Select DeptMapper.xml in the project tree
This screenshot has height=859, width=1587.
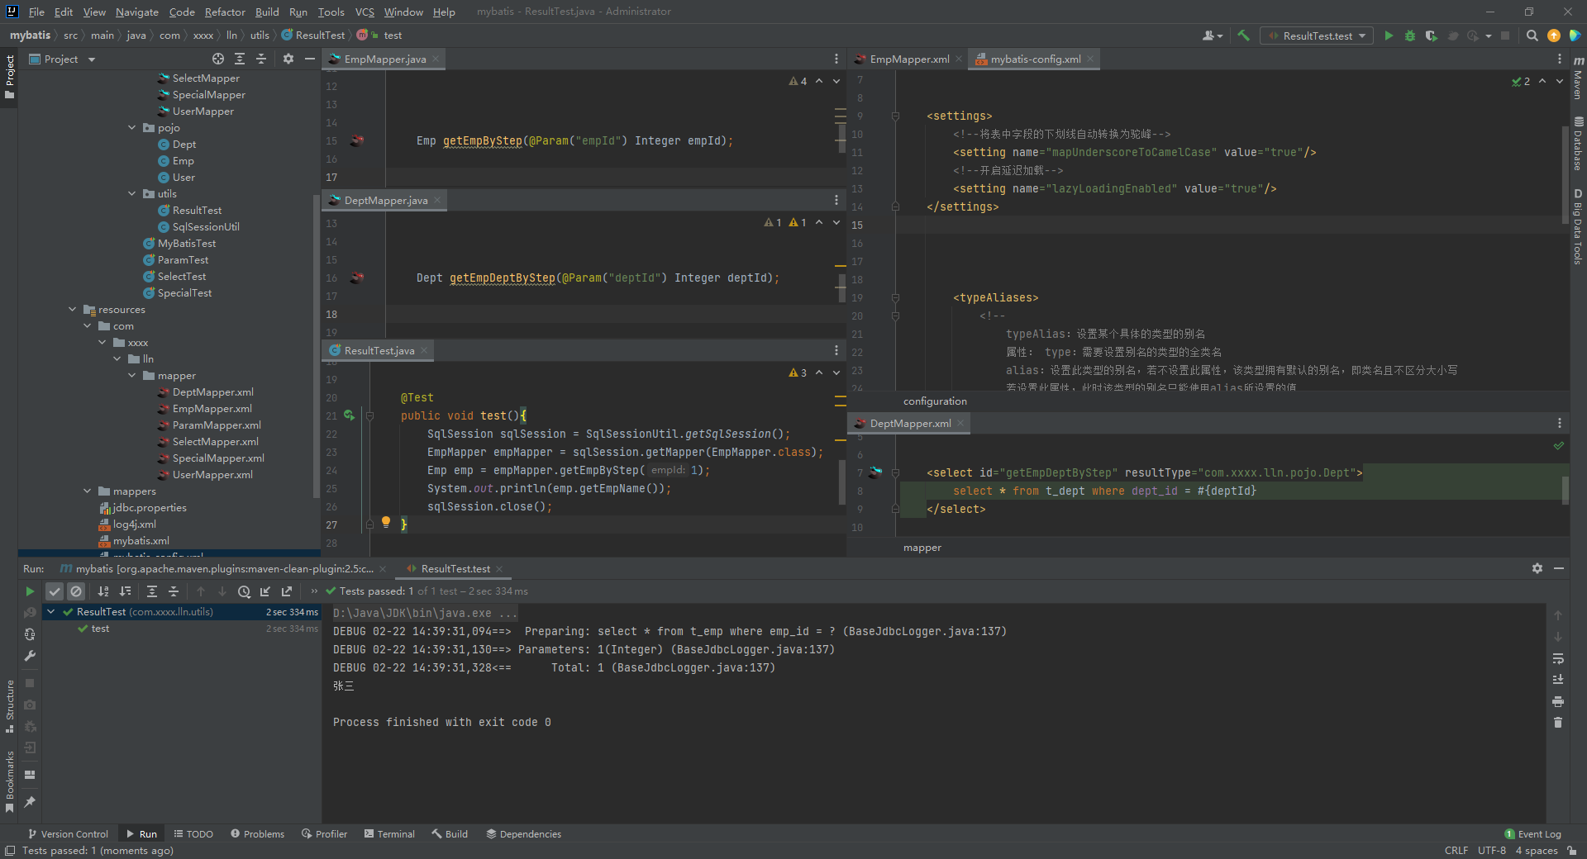pyautogui.click(x=212, y=392)
